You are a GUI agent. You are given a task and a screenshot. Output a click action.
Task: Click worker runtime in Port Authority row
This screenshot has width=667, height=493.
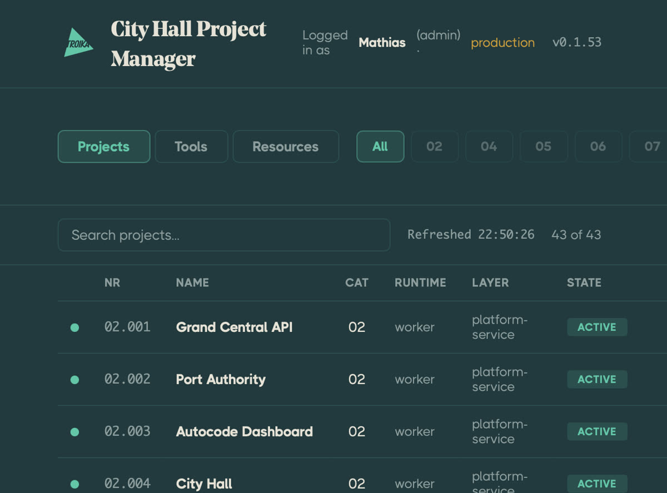[415, 380]
